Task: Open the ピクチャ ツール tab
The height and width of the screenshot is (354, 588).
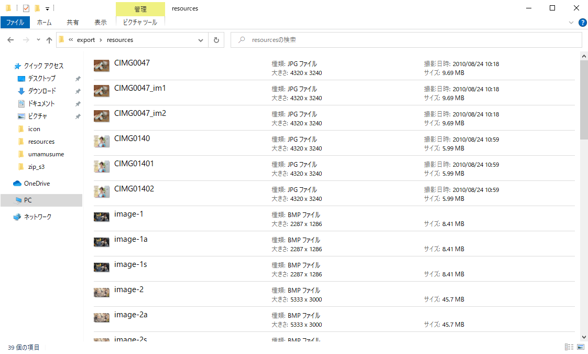Action: (x=140, y=23)
